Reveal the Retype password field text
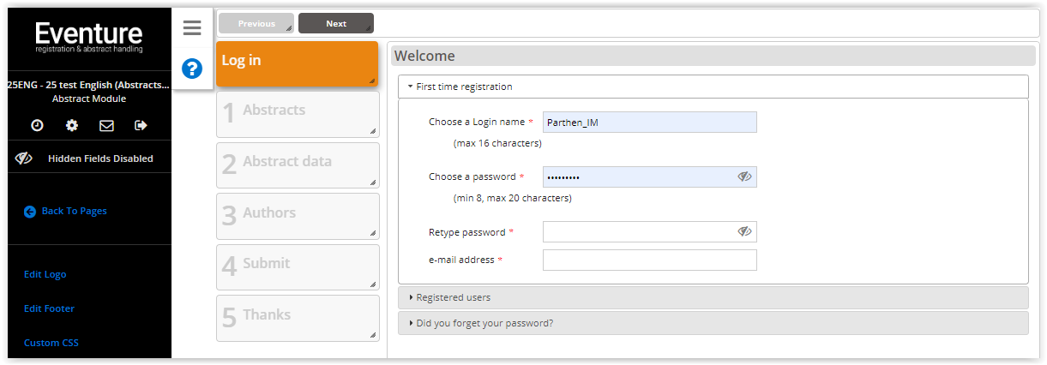This screenshot has width=1047, height=365. [744, 231]
